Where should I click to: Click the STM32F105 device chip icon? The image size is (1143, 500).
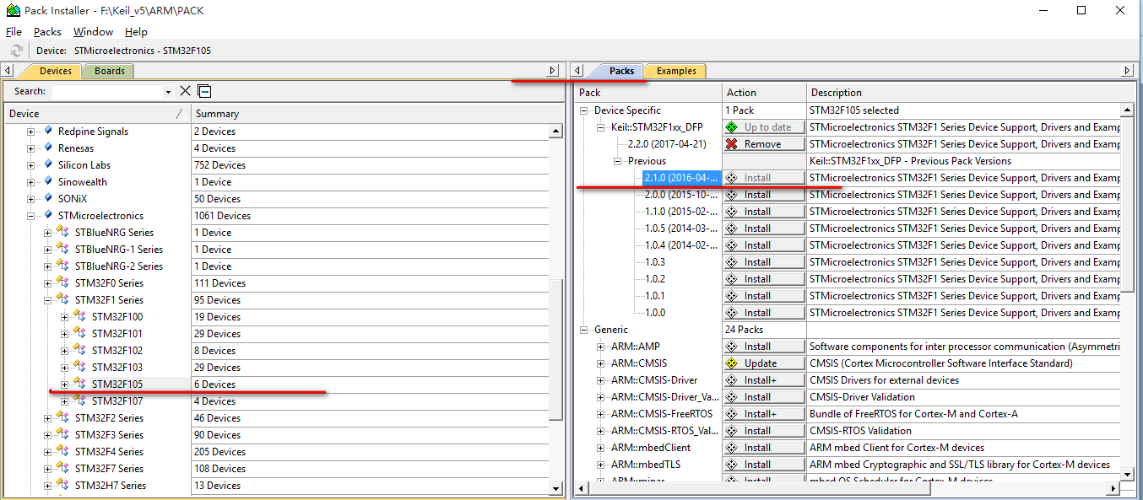pos(81,384)
